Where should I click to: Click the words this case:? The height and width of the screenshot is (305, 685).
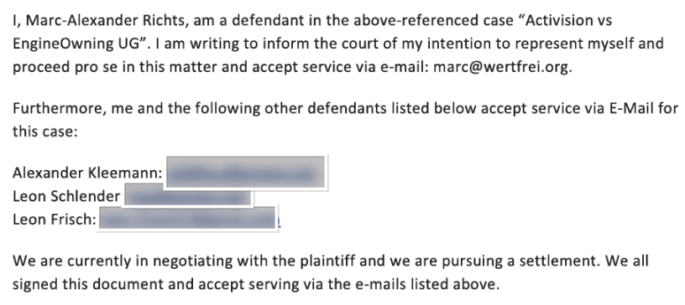point(45,132)
